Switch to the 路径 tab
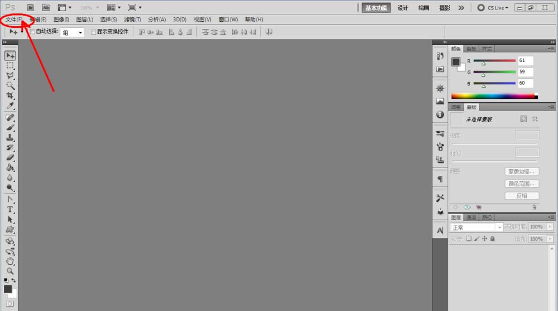The width and height of the screenshot is (558, 311). coord(487,217)
